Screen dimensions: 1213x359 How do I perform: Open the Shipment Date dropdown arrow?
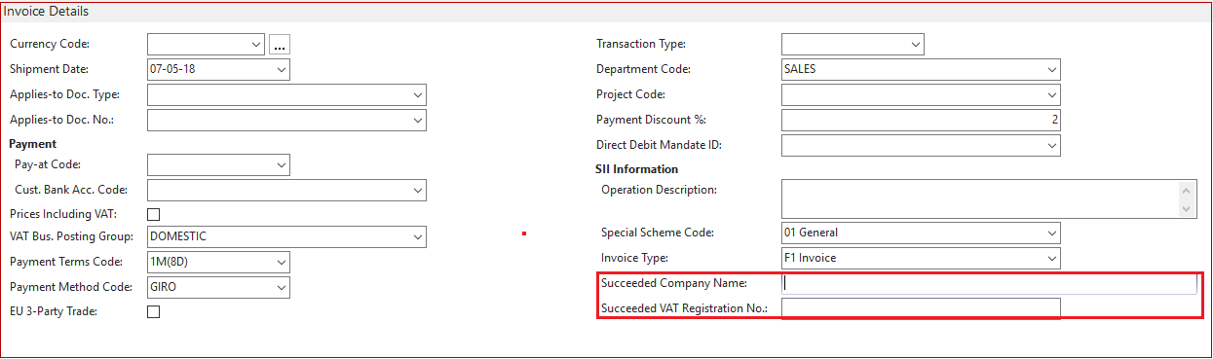(x=282, y=70)
